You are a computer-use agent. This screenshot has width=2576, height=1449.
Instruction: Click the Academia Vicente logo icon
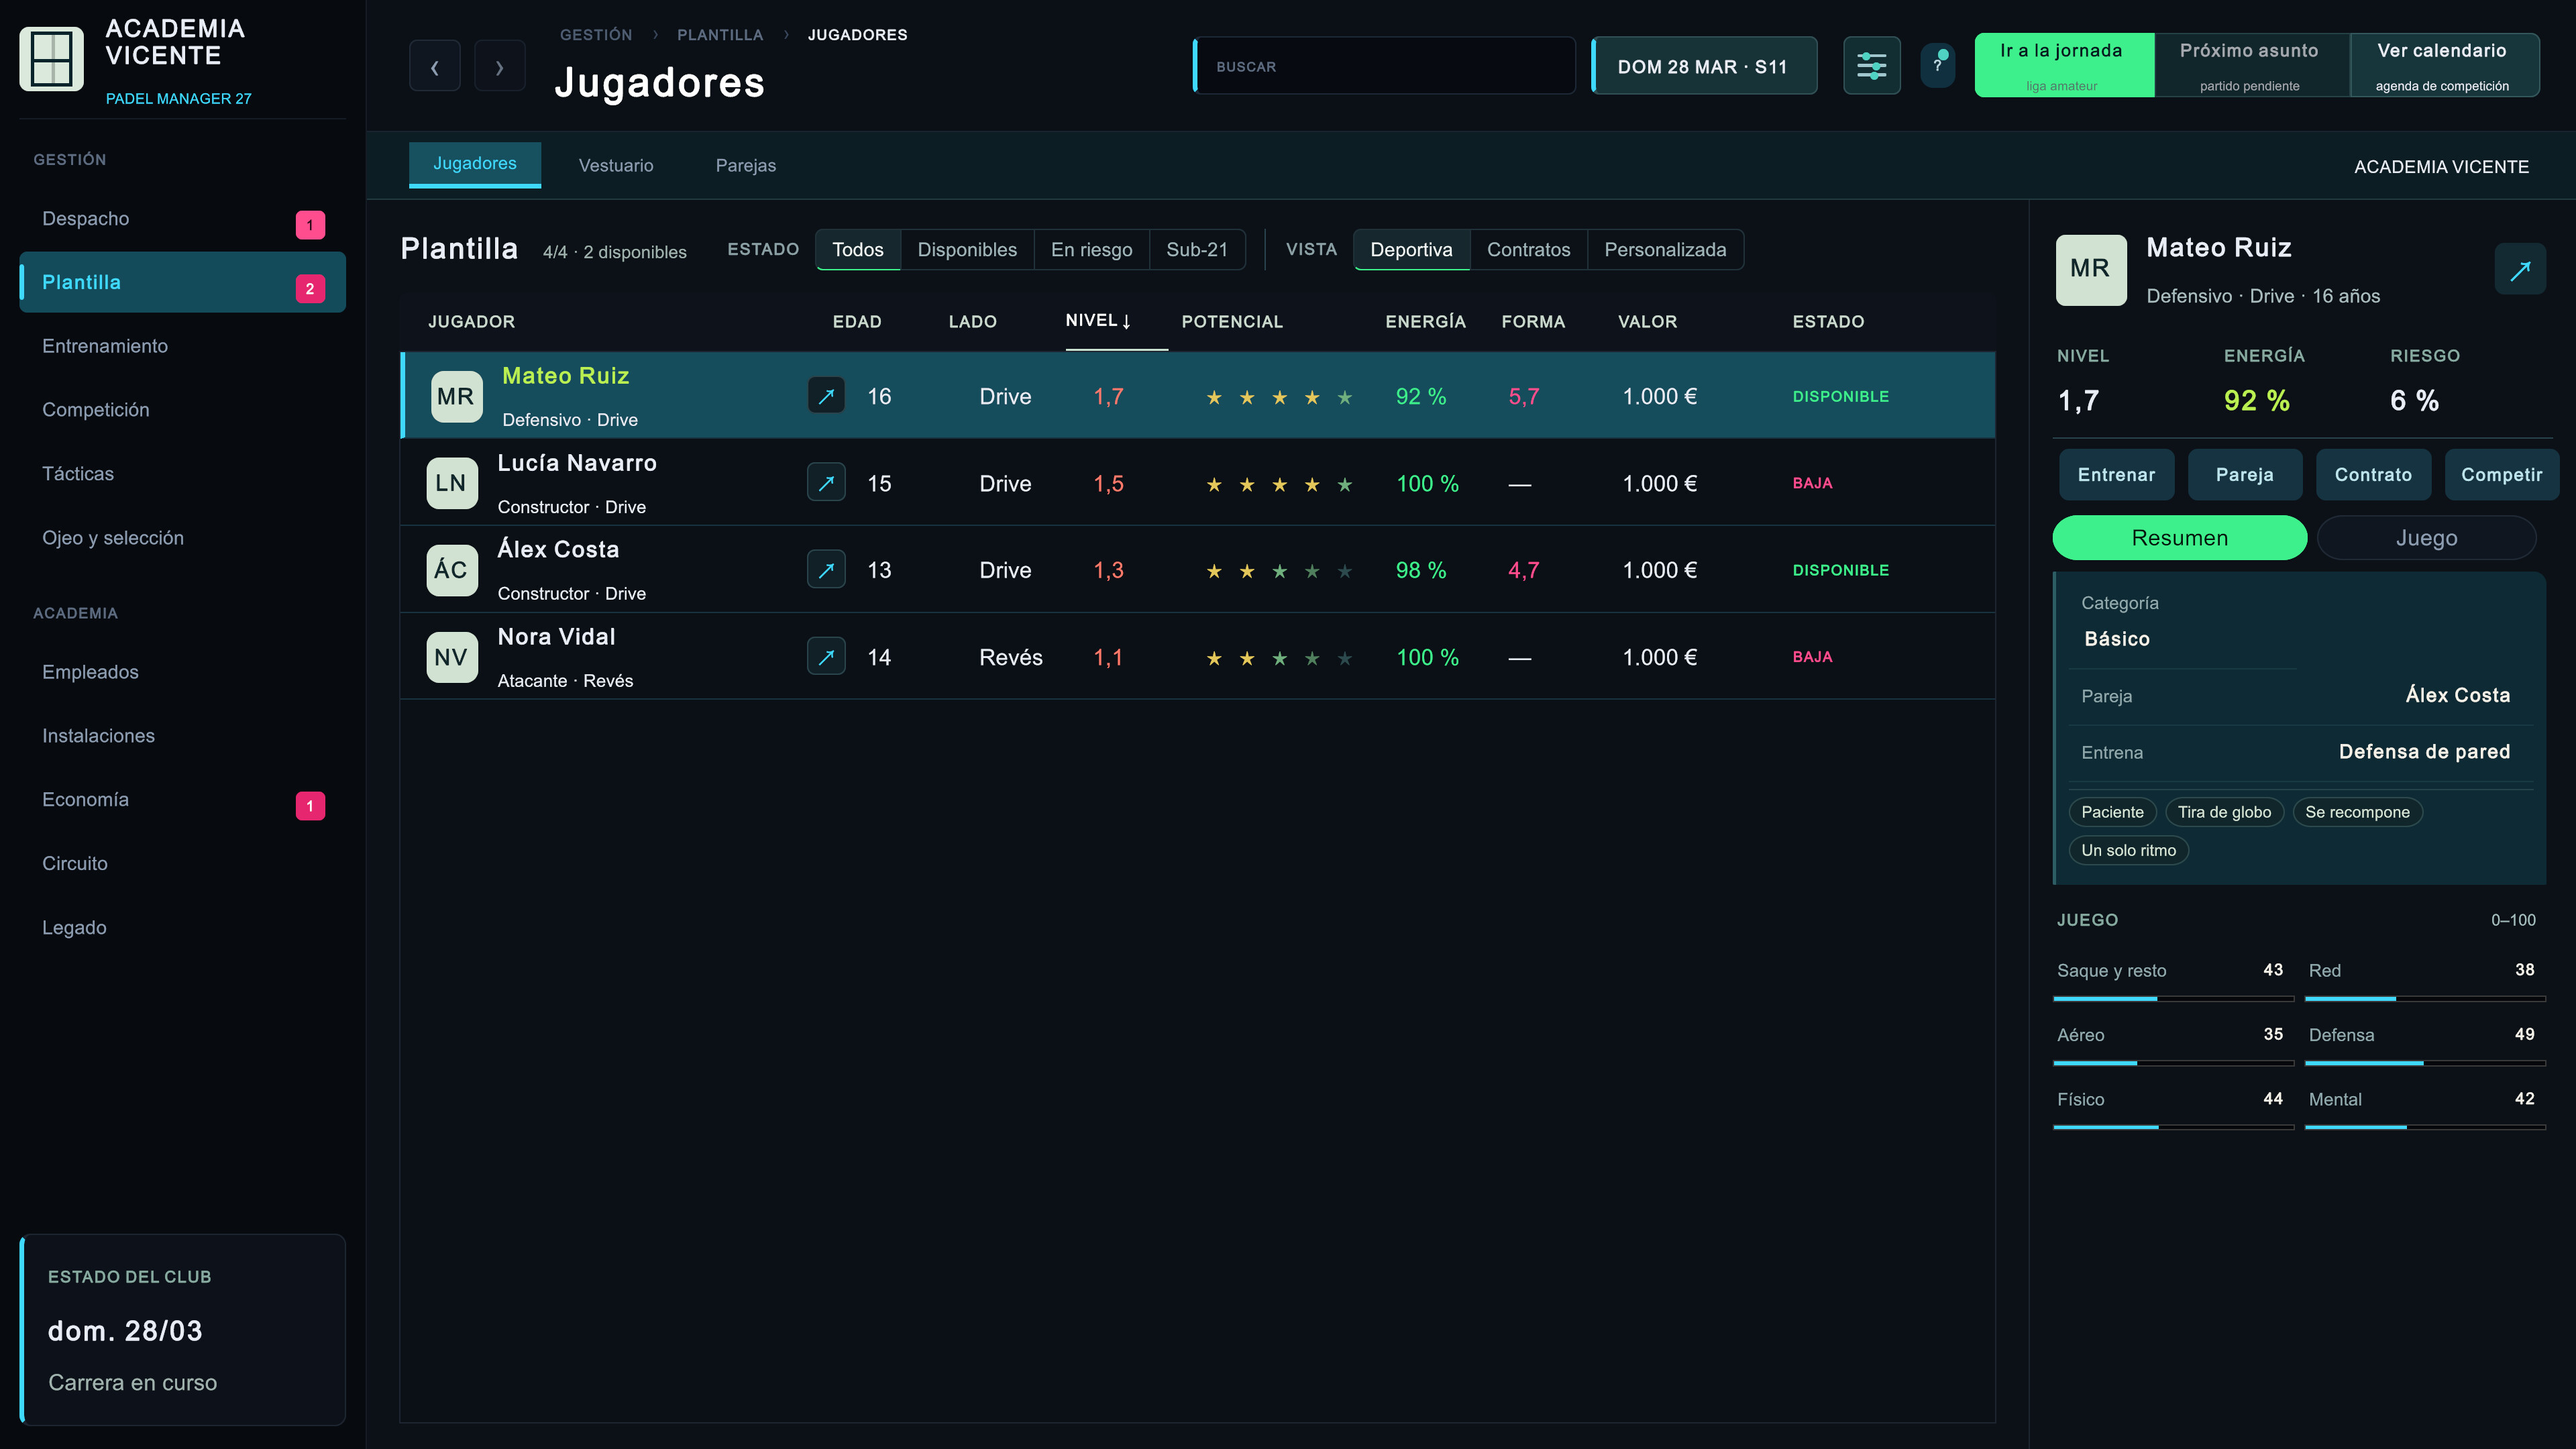click(x=51, y=58)
